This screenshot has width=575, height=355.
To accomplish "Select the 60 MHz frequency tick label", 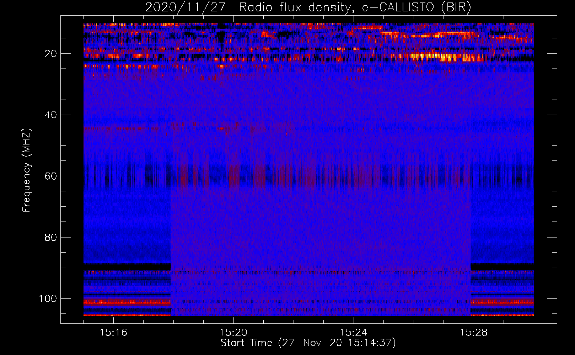I will click(51, 176).
